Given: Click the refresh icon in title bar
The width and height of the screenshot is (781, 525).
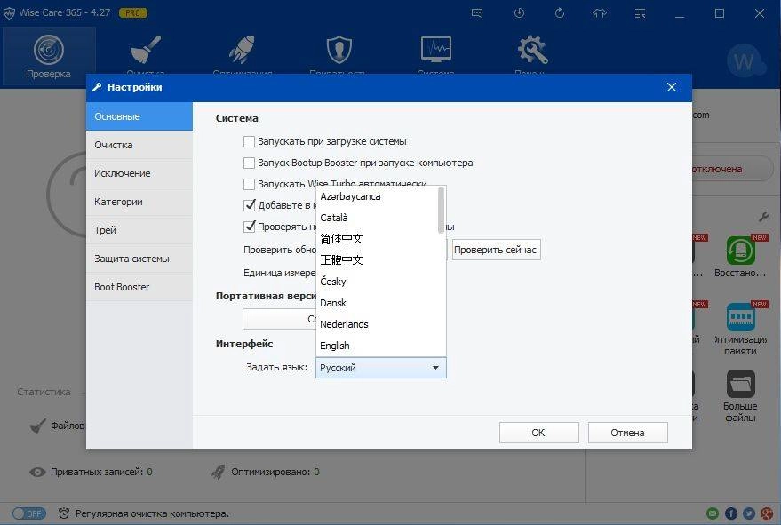Looking at the screenshot, I should [560, 13].
